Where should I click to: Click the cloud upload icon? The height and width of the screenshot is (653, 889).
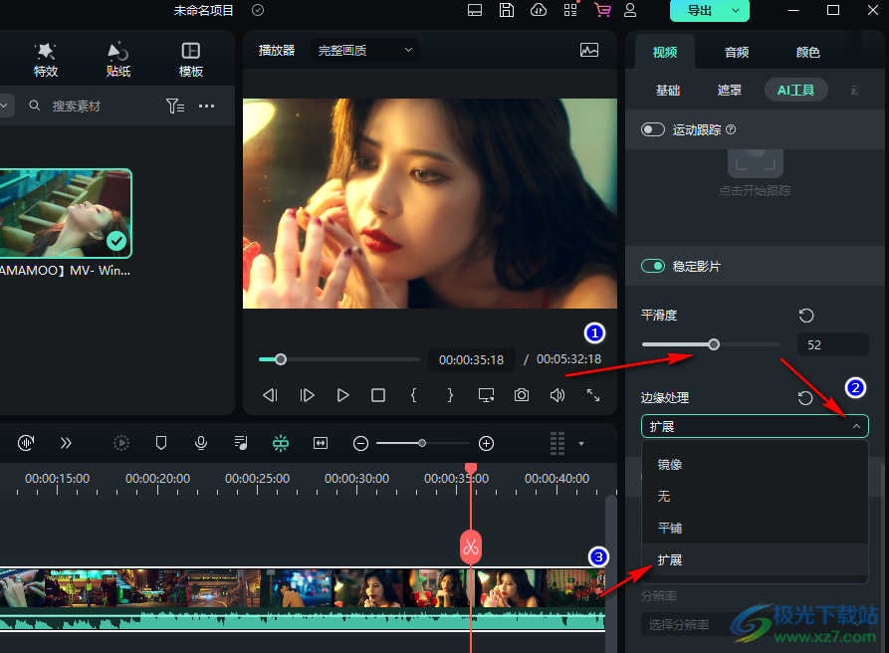click(538, 10)
